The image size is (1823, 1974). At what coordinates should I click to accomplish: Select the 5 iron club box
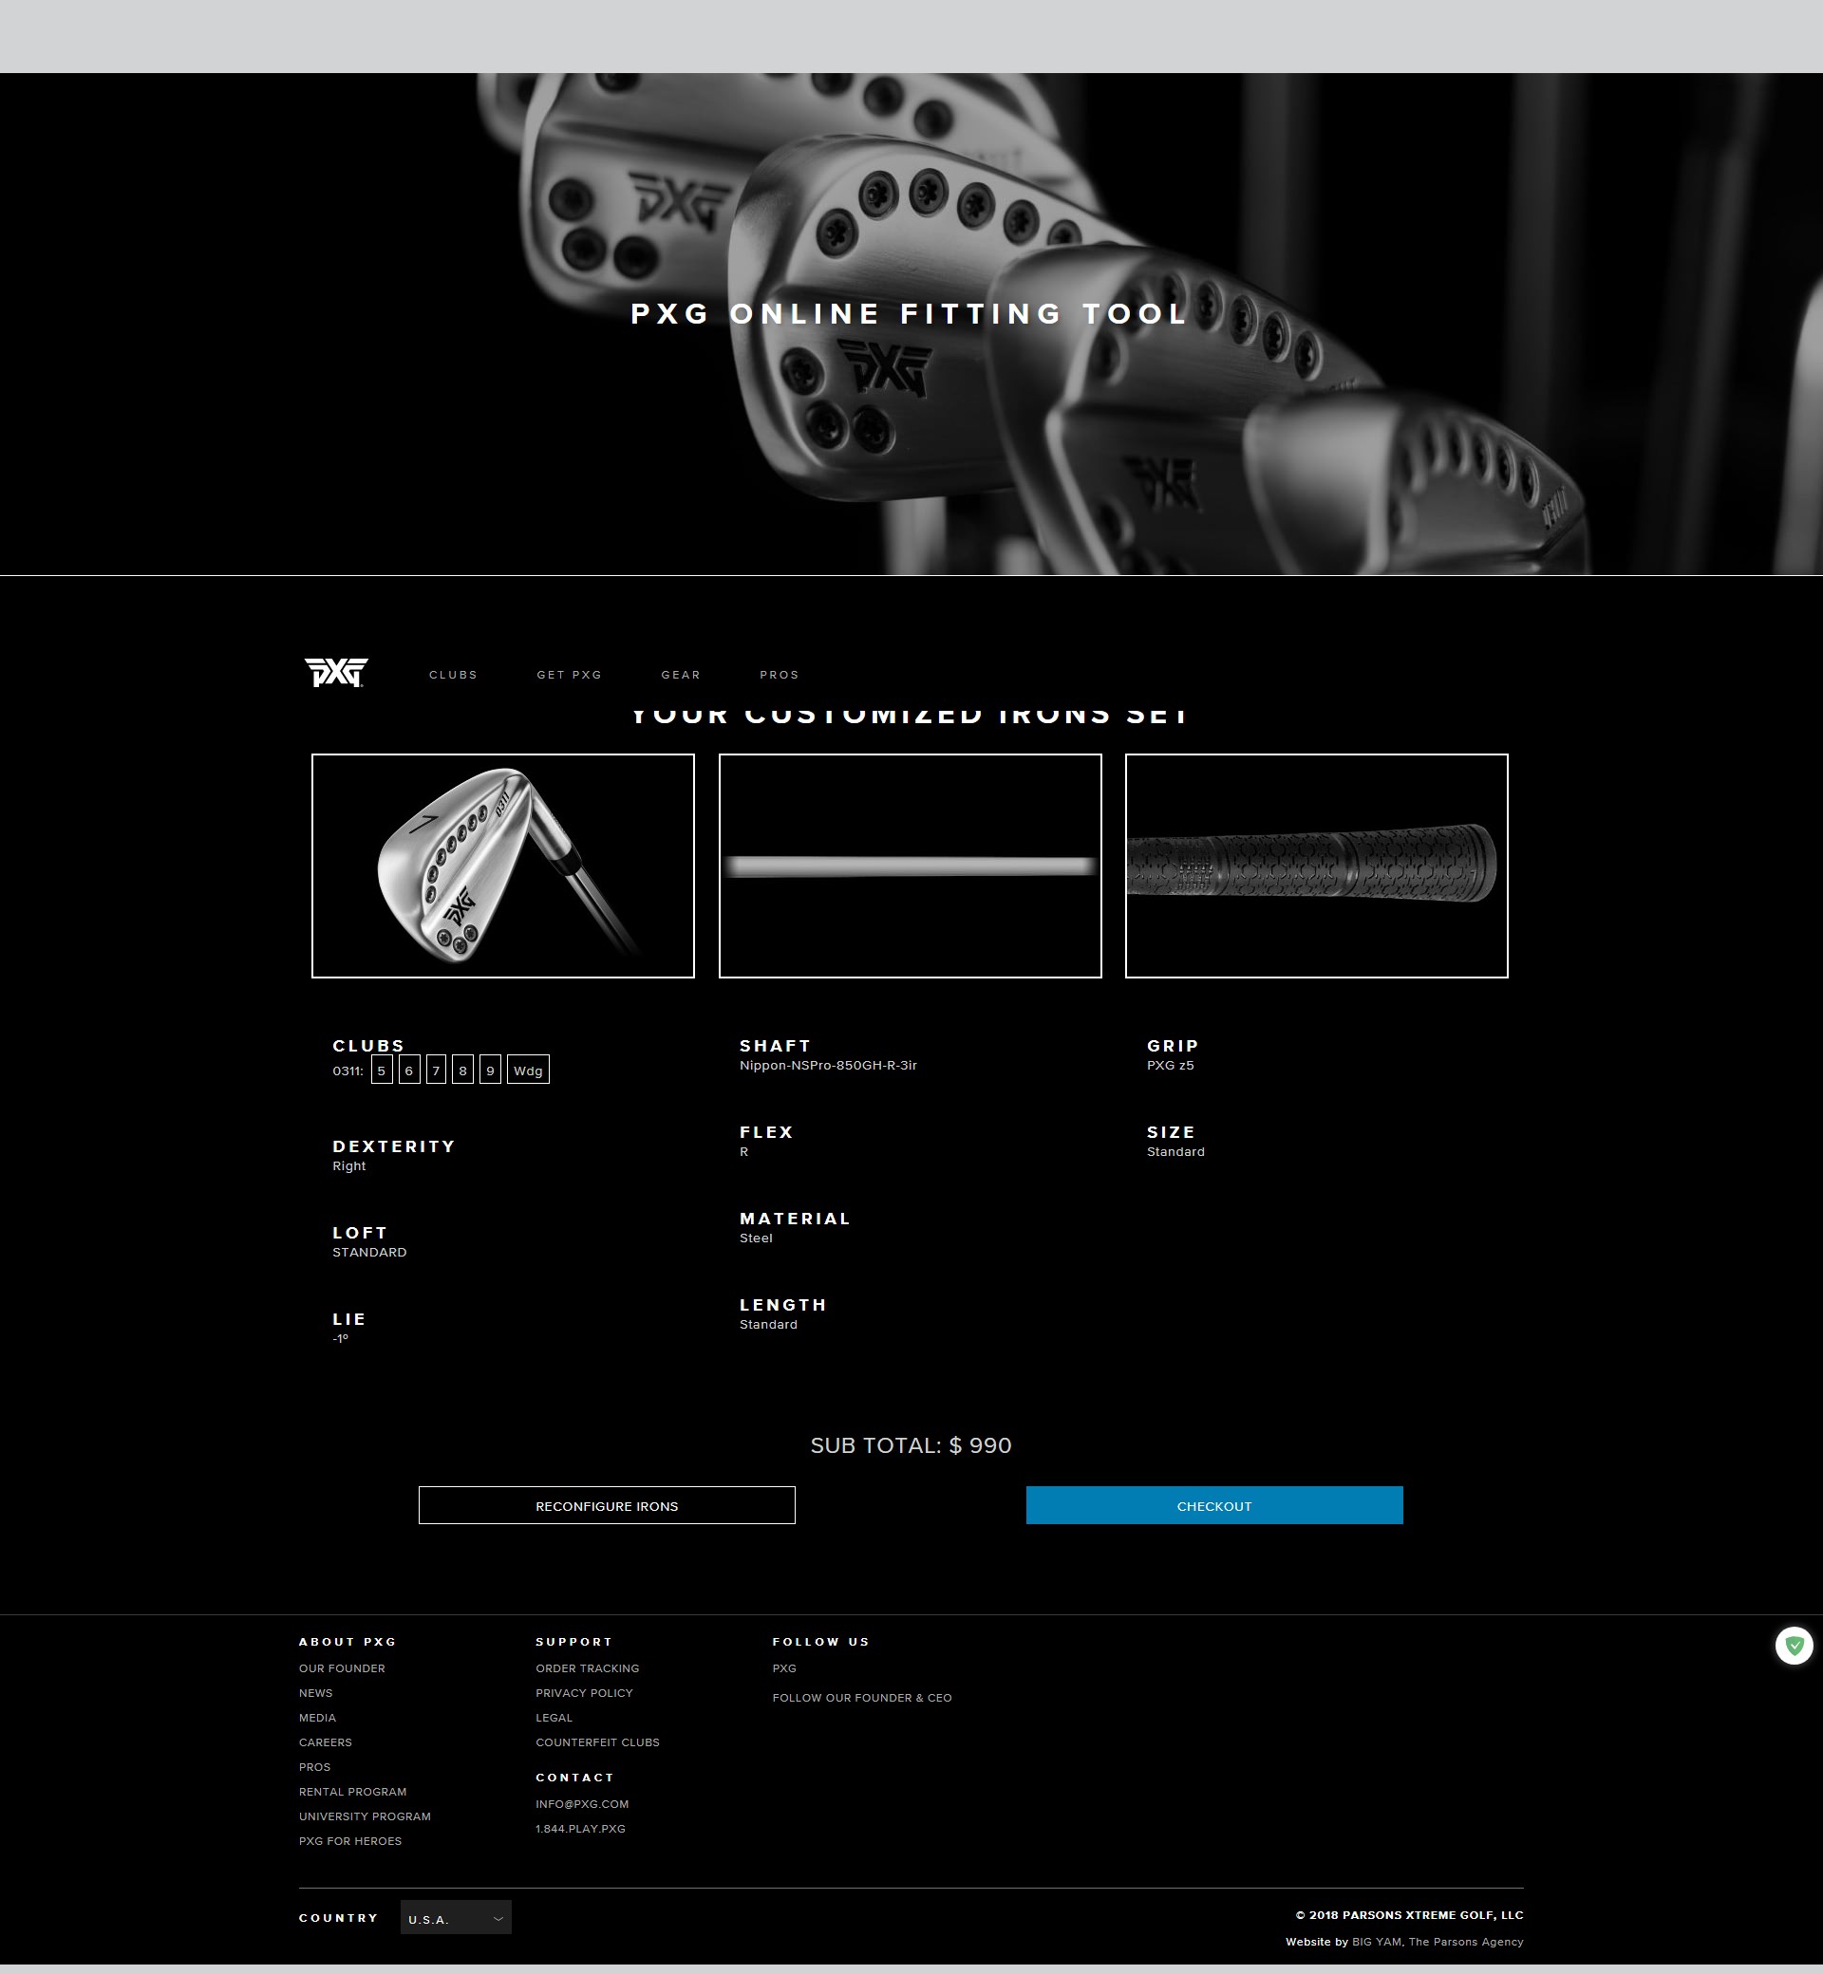coord(382,1070)
